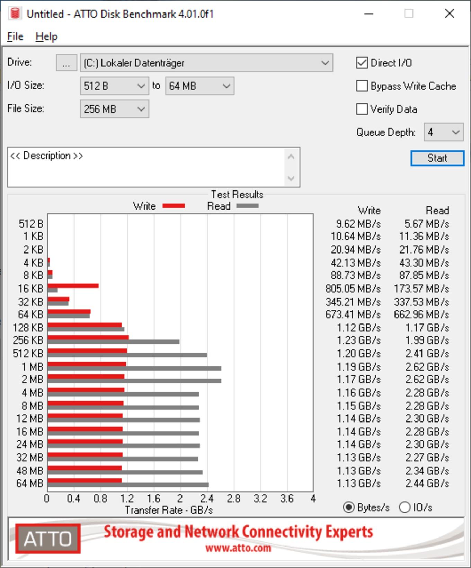471x568 pixels.
Task: Click the 2.44 GB/s read value
Action: tap(427, 483)
